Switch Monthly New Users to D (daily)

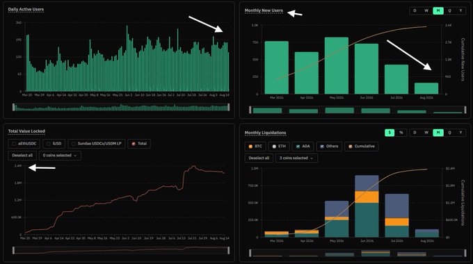415,10
